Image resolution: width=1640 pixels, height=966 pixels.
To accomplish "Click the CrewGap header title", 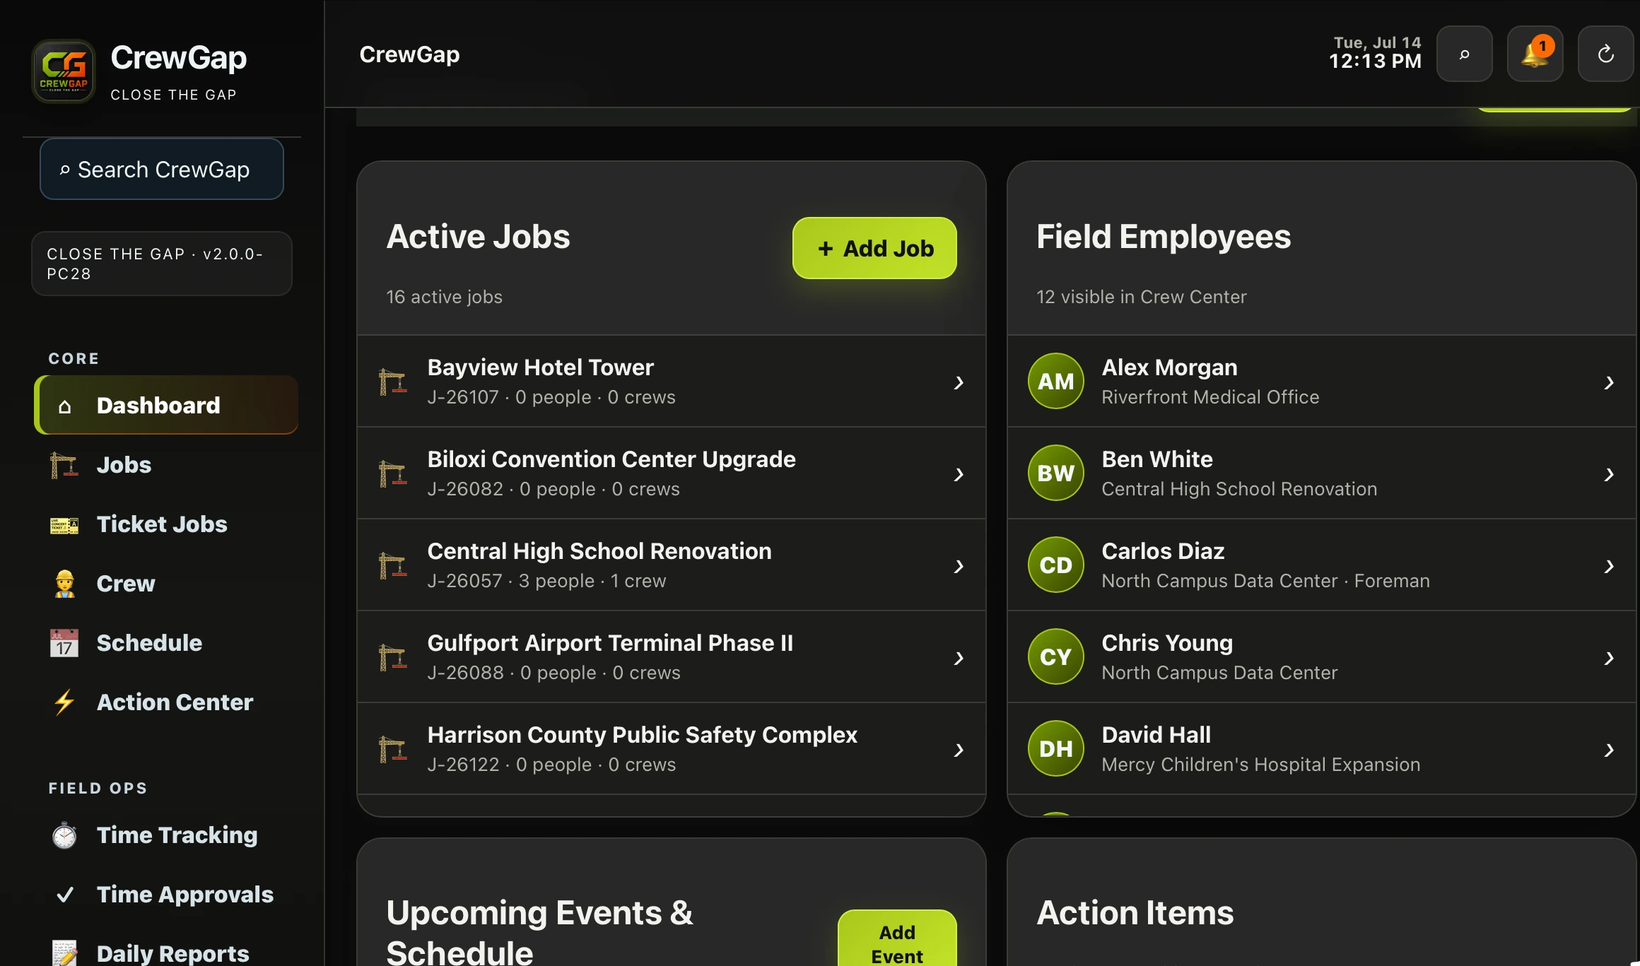I will [x=409, y=54].
